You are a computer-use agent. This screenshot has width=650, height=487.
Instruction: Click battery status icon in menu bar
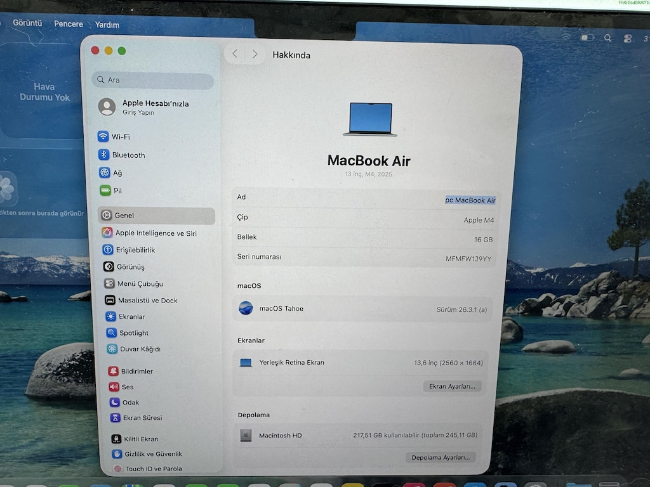[587, 37]
